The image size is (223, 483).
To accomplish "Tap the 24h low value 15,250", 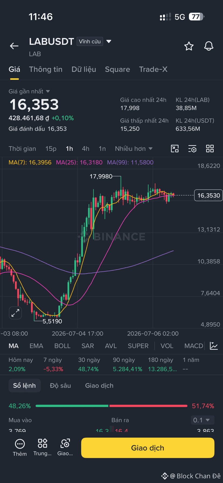I will 130,129.
